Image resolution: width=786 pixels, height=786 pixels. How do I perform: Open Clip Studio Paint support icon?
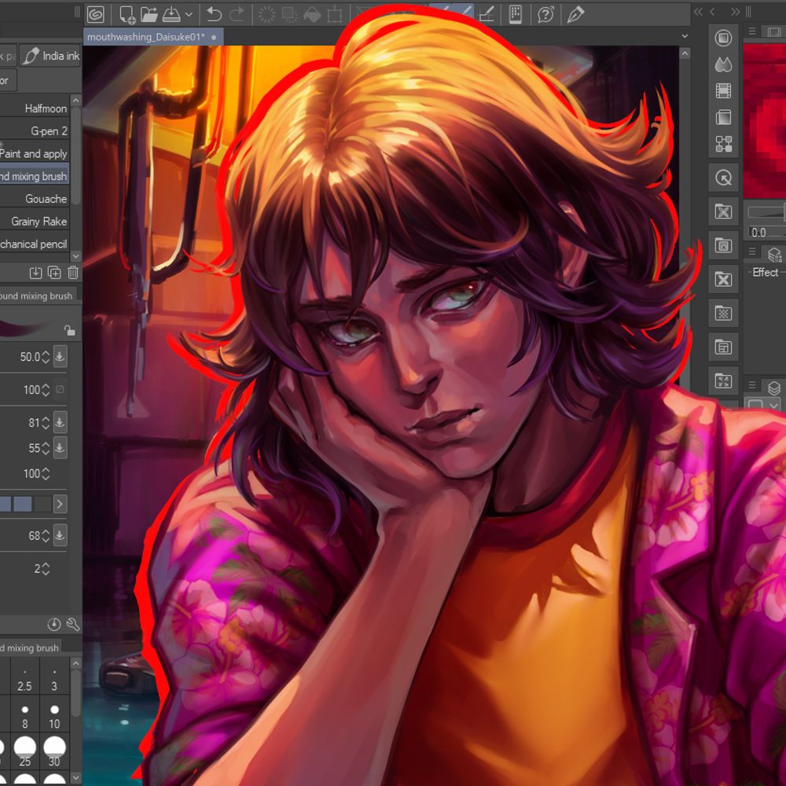545,14
